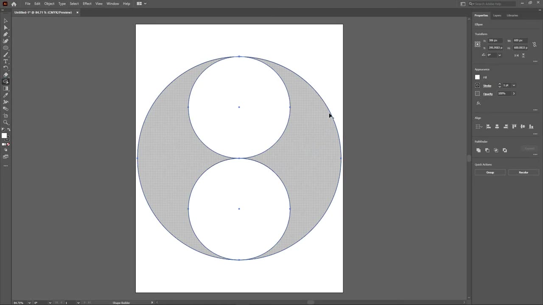Viewport: 543px width, 305px height.
Task: Open the artboard navigation dropdown
Action: [78, 303]
